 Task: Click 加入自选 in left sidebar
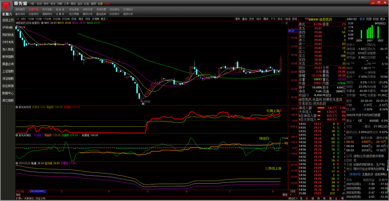pos(8,49)
